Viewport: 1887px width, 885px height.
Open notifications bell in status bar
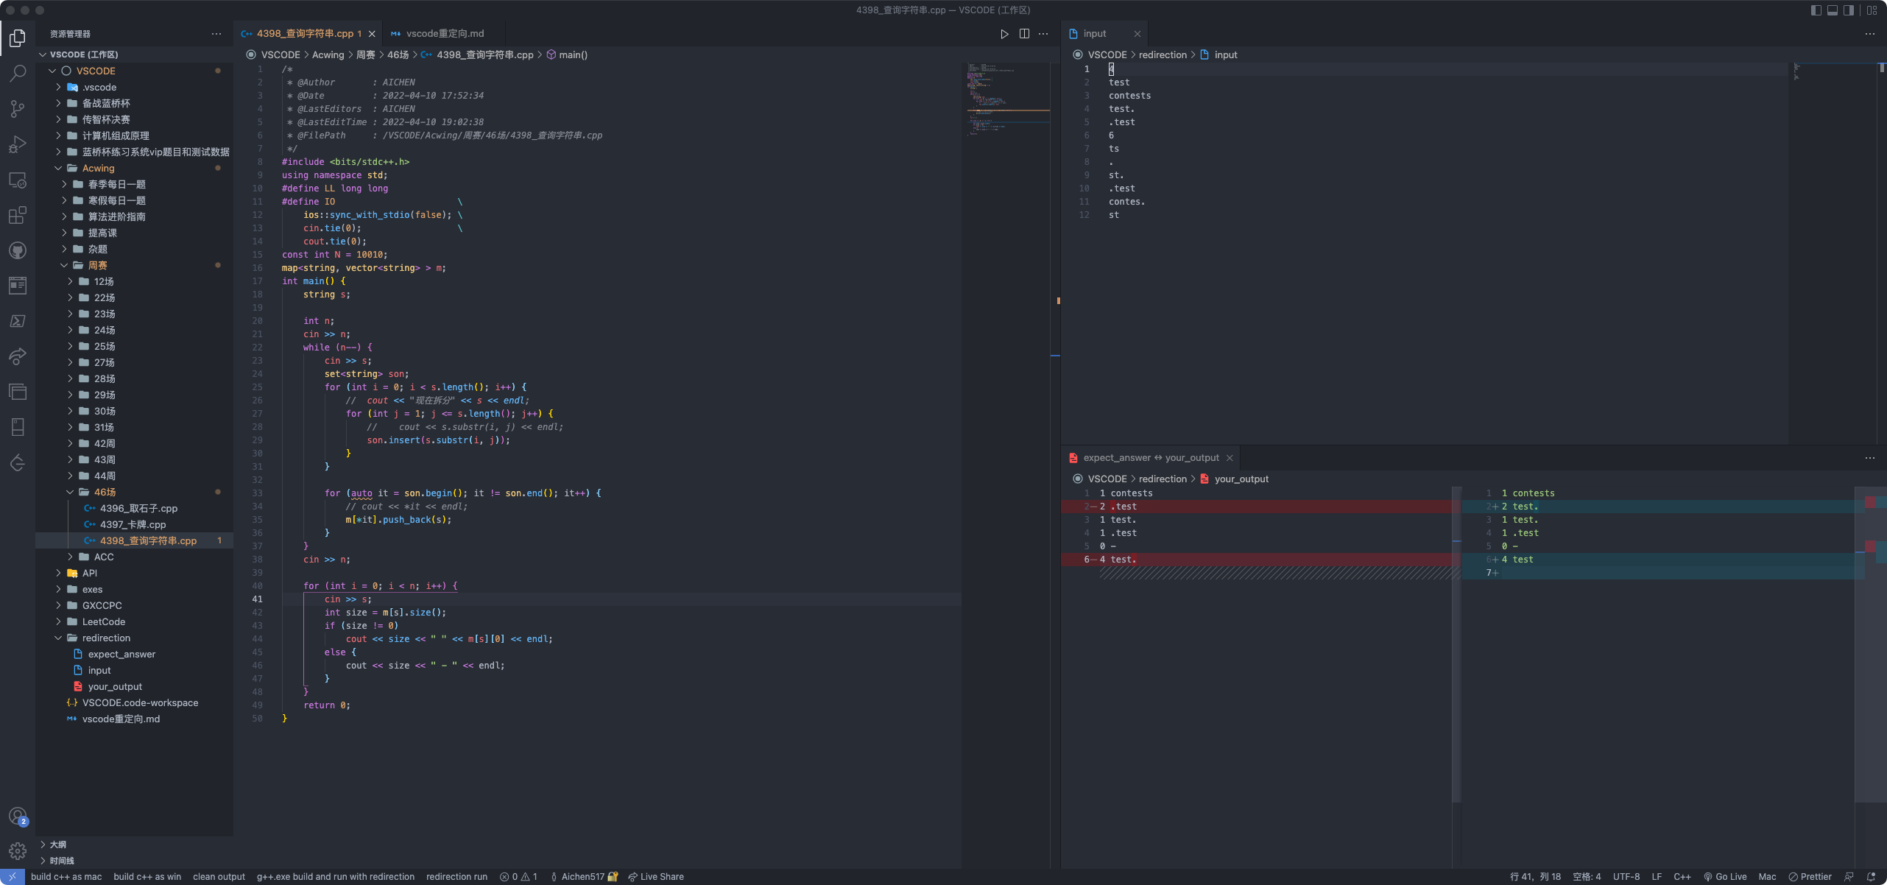point(1871,877)
